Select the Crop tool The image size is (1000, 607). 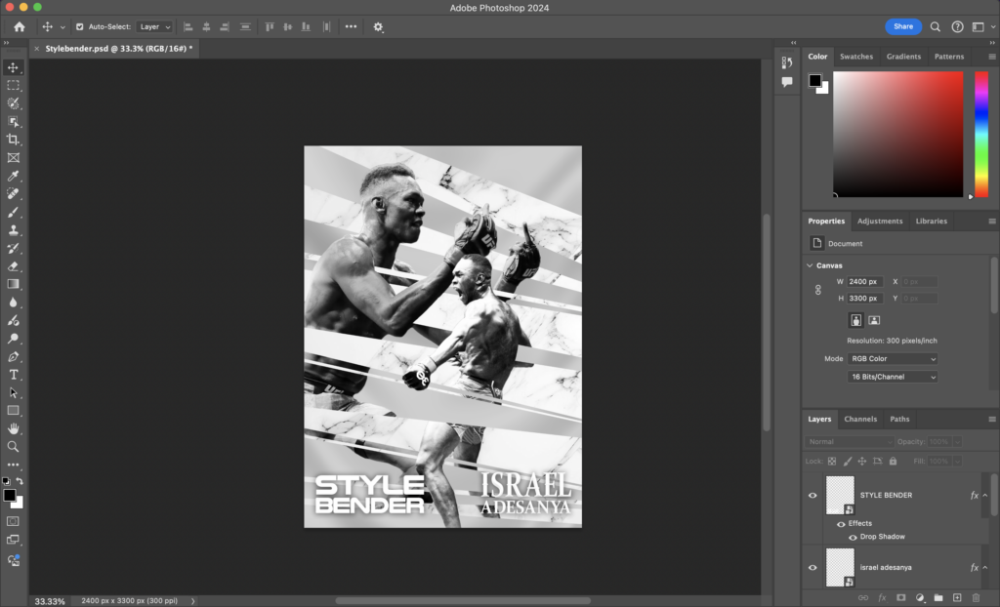[x=13, y=139]
